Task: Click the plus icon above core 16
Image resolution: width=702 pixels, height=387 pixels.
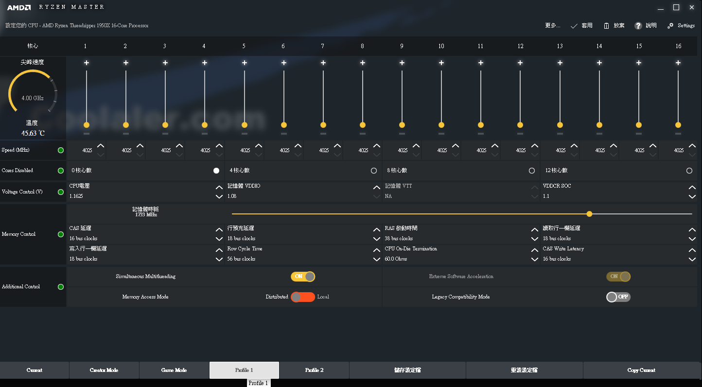Action: coord(678,63)
